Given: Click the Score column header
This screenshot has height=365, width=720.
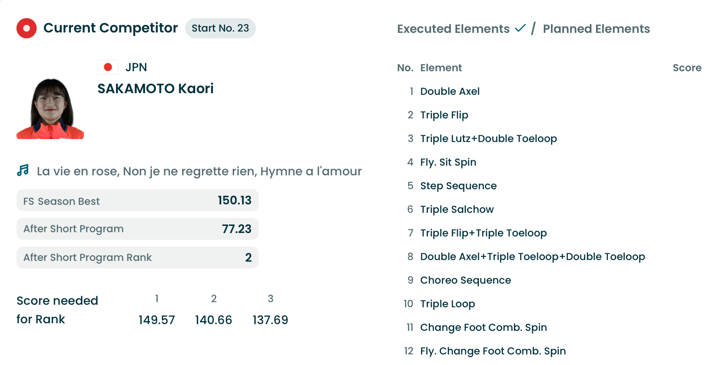Looking at the screenshot, I should coord(687,68).
